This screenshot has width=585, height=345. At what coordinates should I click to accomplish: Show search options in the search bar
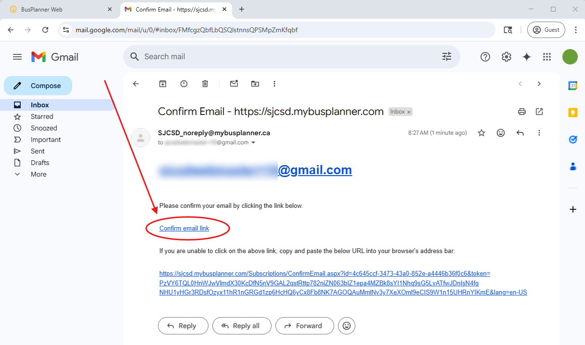(x=447, y=57)
